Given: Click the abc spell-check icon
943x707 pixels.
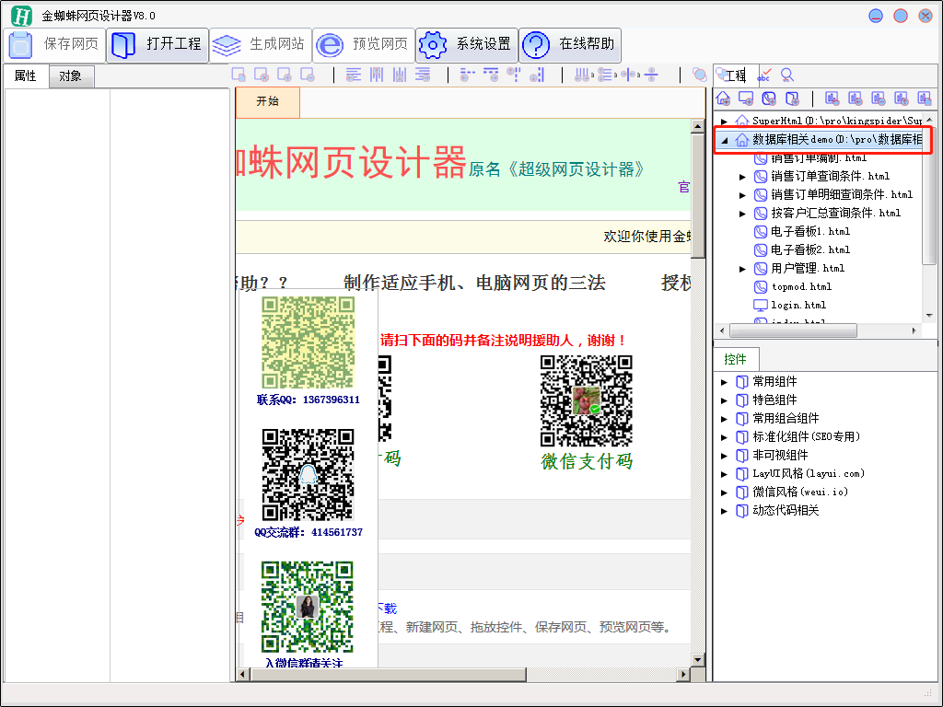Looking at the screenshot, I should point(764,75).
